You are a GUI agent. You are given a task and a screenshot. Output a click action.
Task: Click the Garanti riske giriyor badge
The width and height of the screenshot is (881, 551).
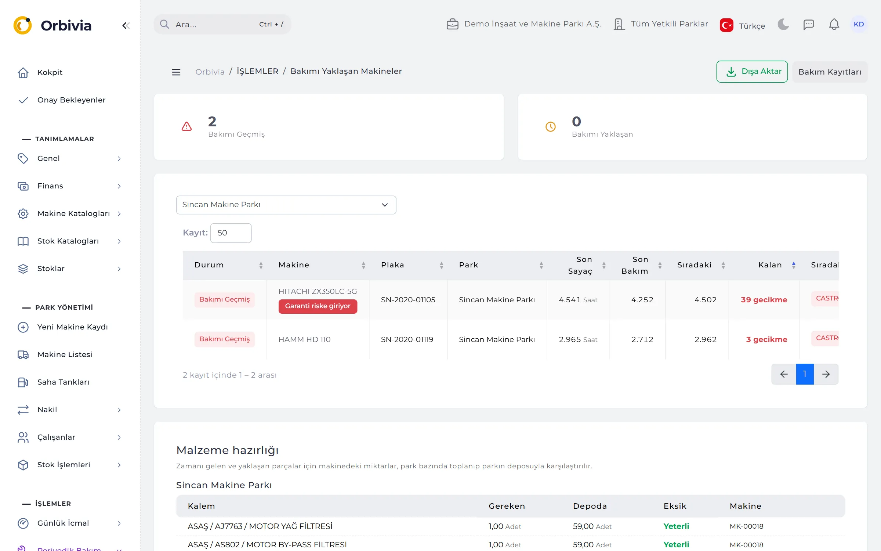point(318,306)
